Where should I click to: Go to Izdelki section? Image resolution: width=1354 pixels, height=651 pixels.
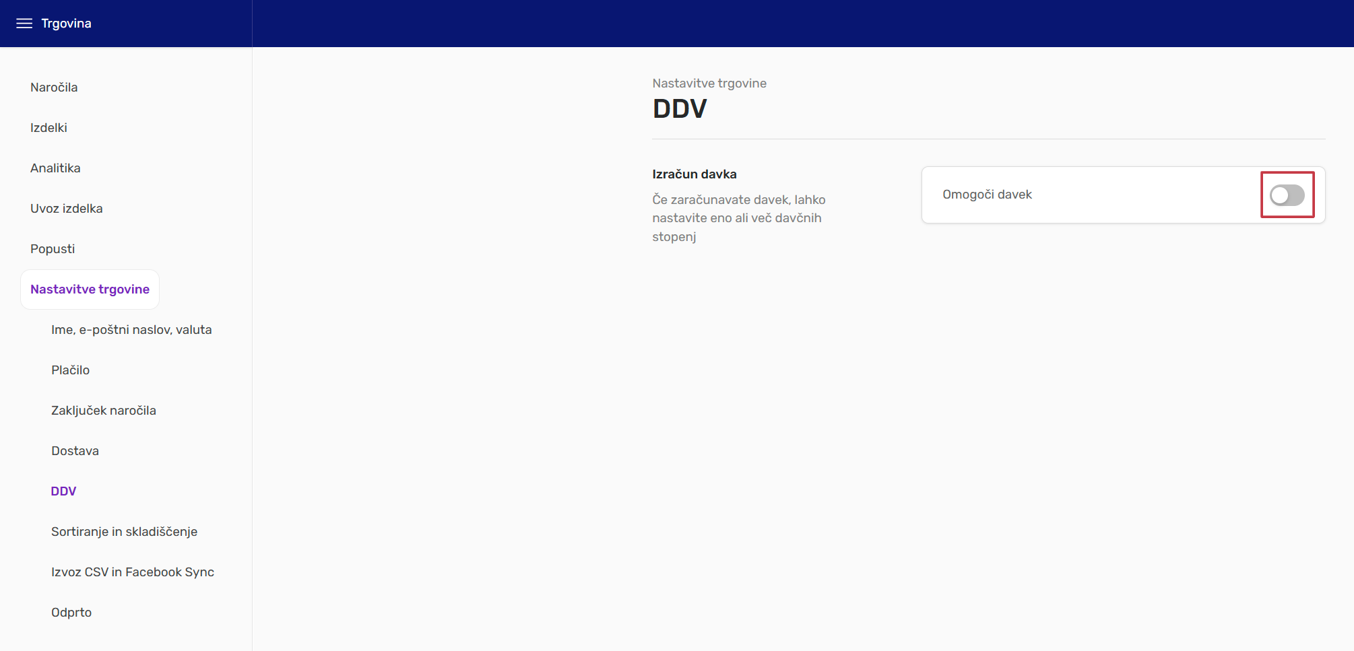(x=49, y=128)
